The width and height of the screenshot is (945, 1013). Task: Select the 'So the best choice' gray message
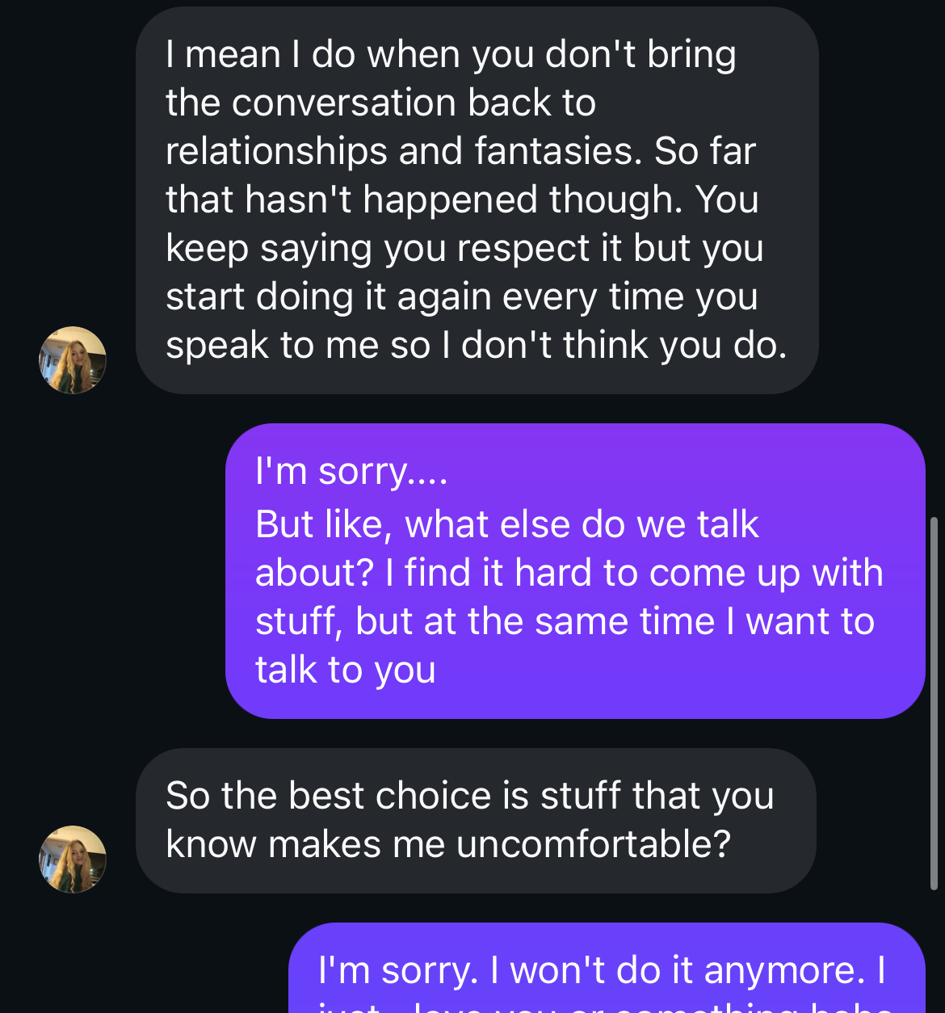click(476, 820)
